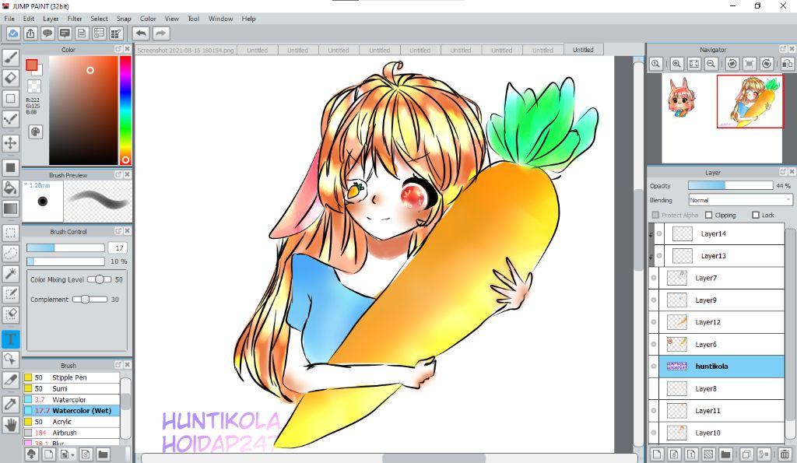Zoom out using Navigator magnifier minus
The width and height of the screenshot is (797, 463).
click(x=711, y=64)
